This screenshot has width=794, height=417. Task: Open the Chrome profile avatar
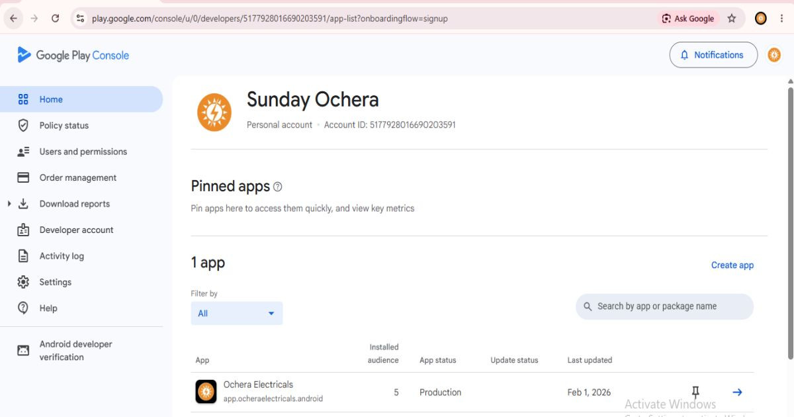pyautogui.click(x=761, y=19)
